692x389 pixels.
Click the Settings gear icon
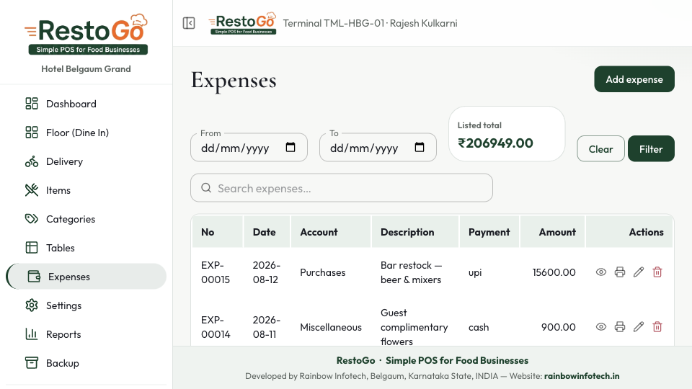coord(32,305)
